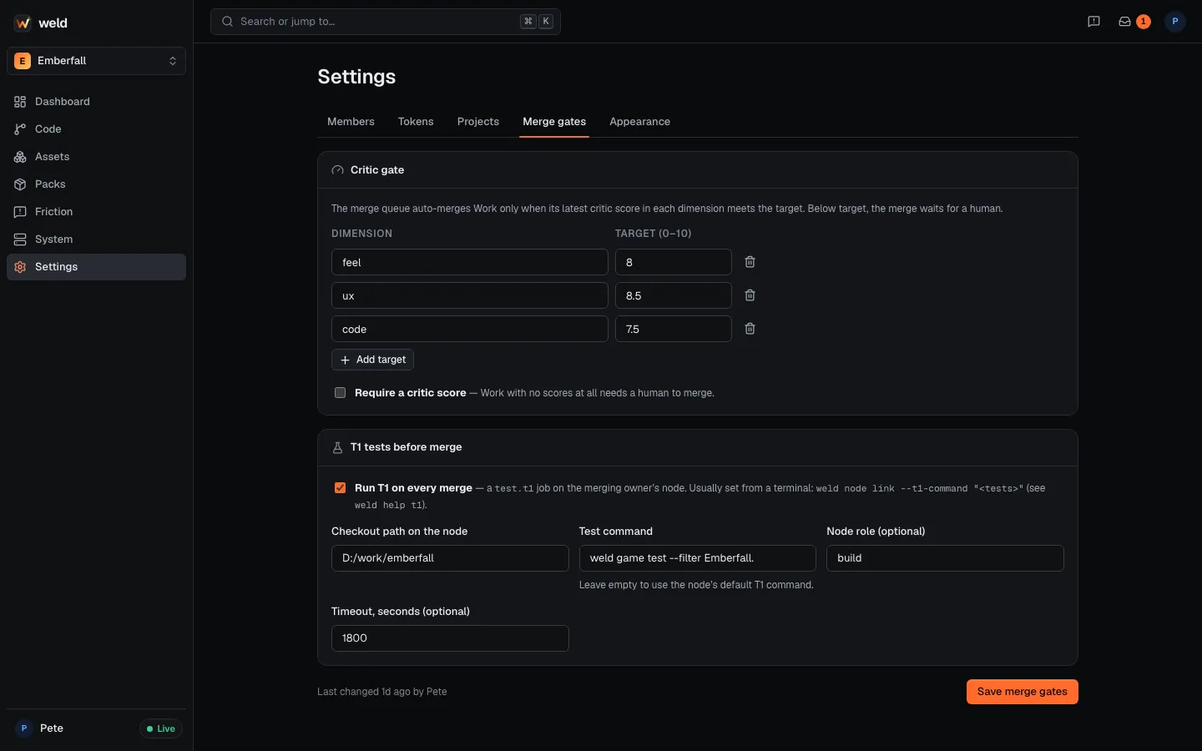This screenshot has width=1202, height=751.
Task: Click the Critic gate section heading
Action: (x=377, y=170)
